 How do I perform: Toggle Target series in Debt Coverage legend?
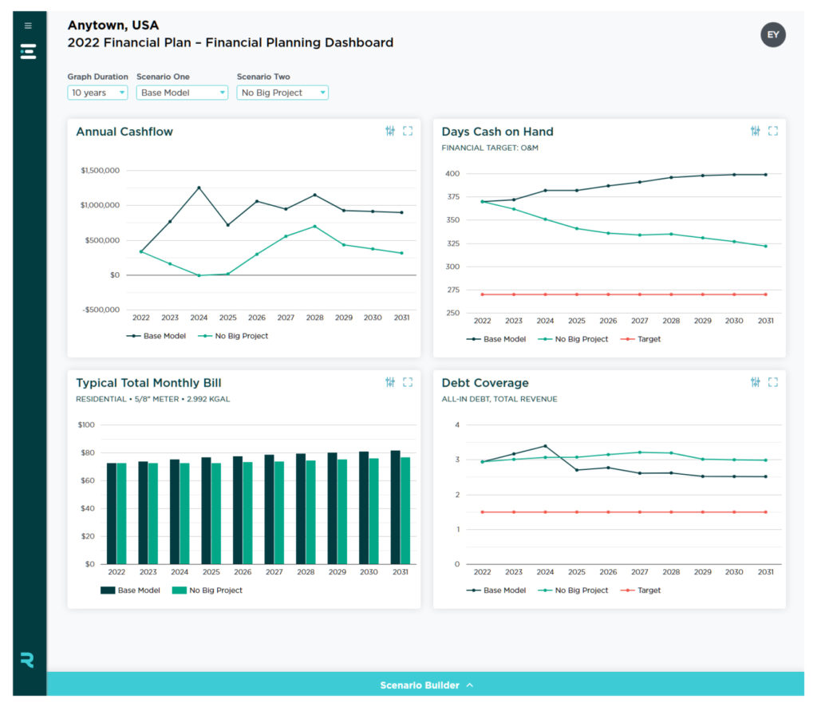coord(641,590)
